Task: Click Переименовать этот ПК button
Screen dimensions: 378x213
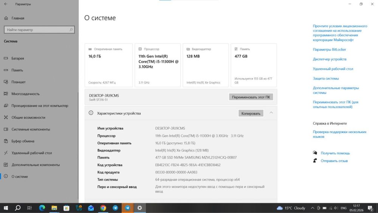Action: point(251,97)
